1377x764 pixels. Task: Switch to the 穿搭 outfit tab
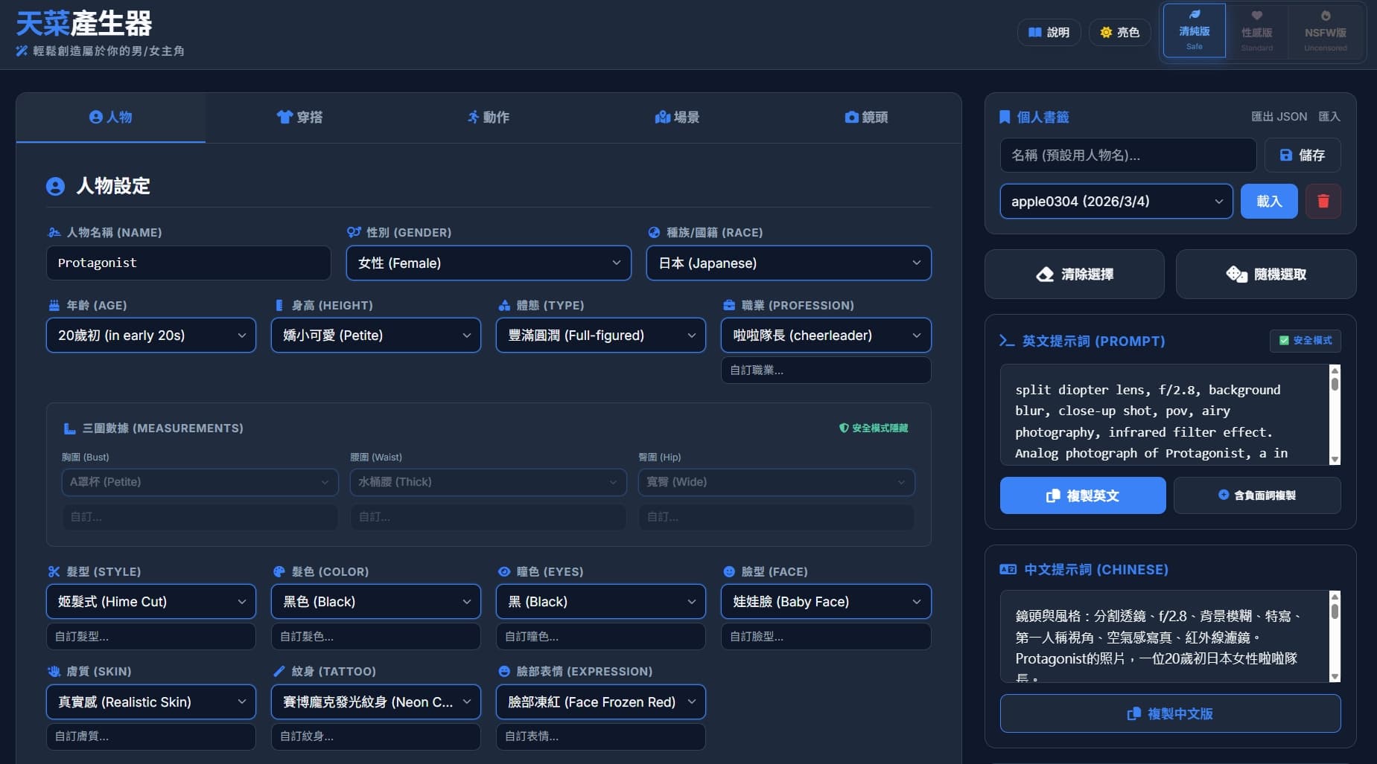pyautogui.click(x=299, y=118)
